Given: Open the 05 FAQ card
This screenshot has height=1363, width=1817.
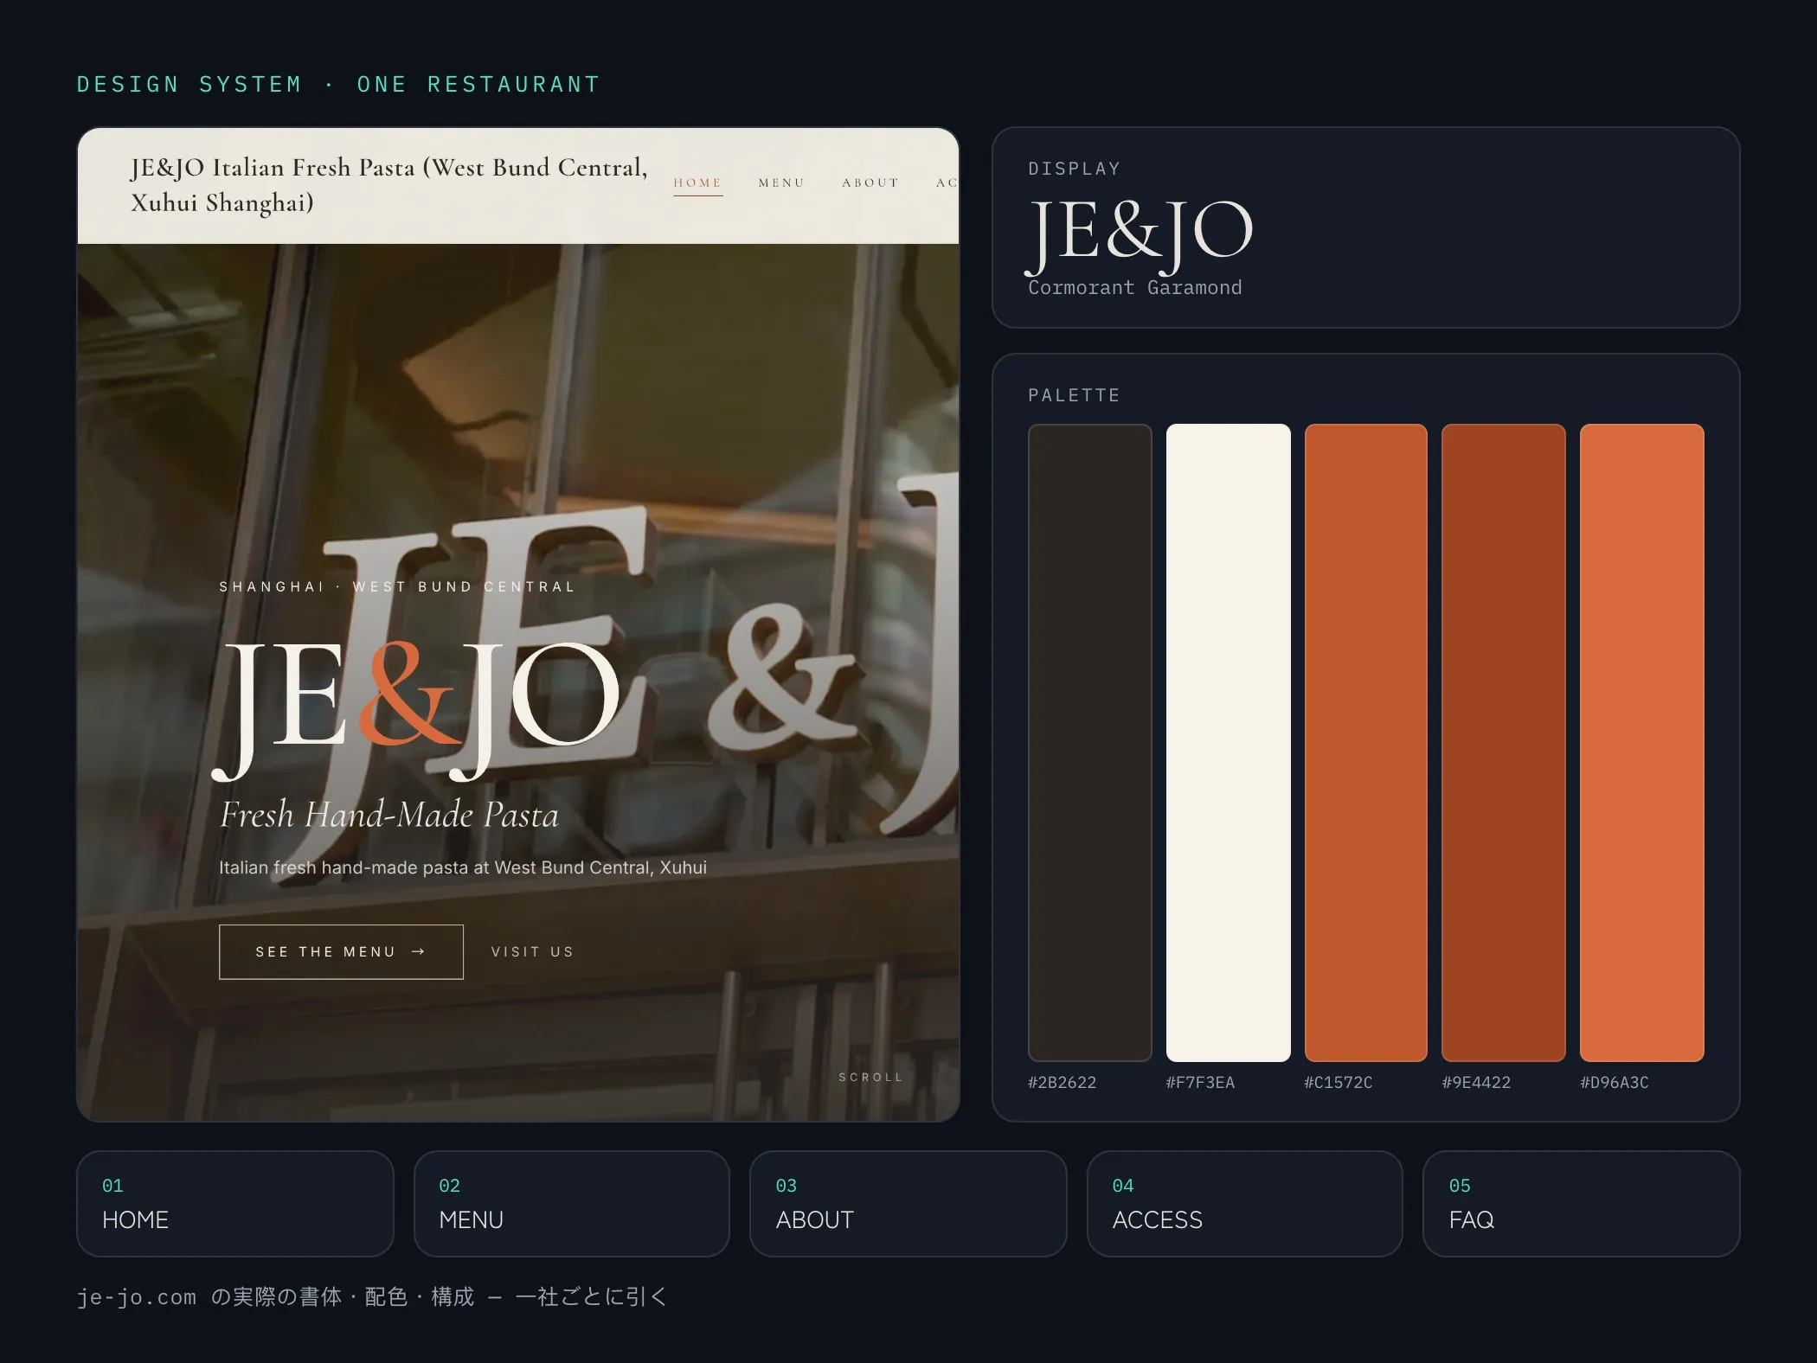Looking at the screenshot, I should (1582, 1204).
